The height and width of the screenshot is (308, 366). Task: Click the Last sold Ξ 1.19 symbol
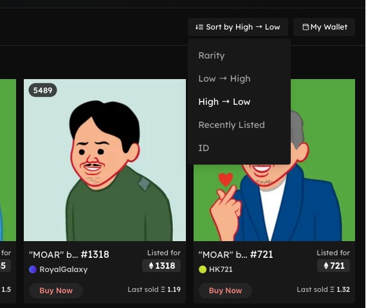tap(163, 289)
